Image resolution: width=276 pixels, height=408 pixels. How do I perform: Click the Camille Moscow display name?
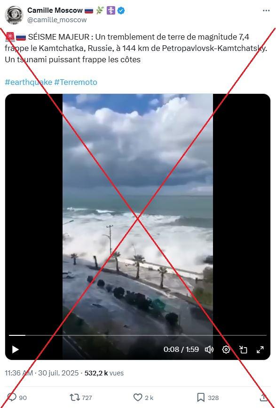(x=55, y=10)
